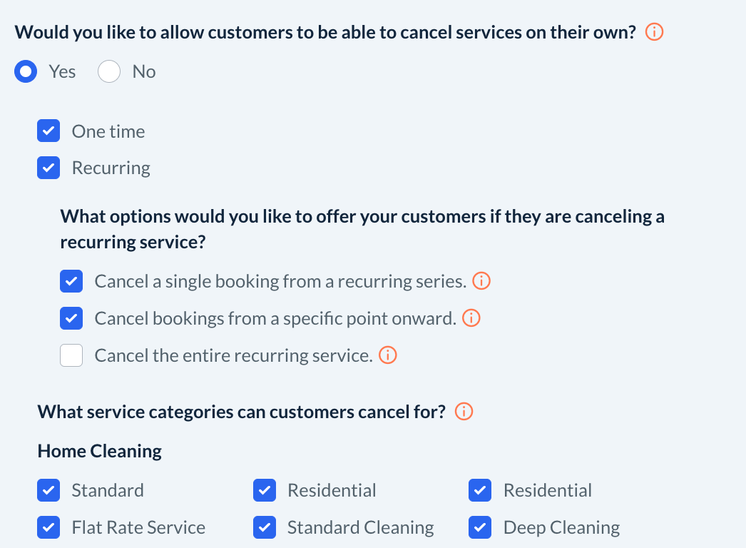Click info icon beside service categories question
Viewport: 746px width, 548px height.
(x=464, y=412)
